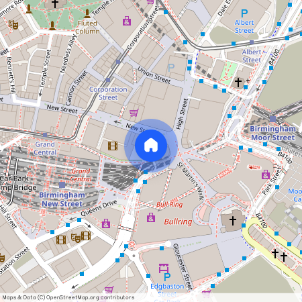Select the theatre masks icon near Bennett's Hill
This screenshot has width=302, height=302.
[13, 25]
